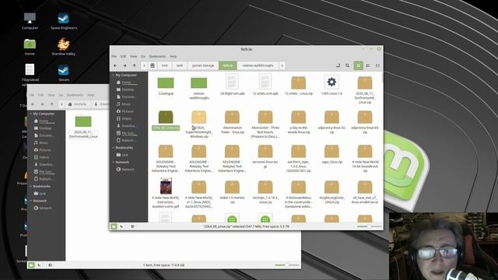The image size is (498, 280).
Task: Switch itch.io window to icon view
Action: point(358,65)
